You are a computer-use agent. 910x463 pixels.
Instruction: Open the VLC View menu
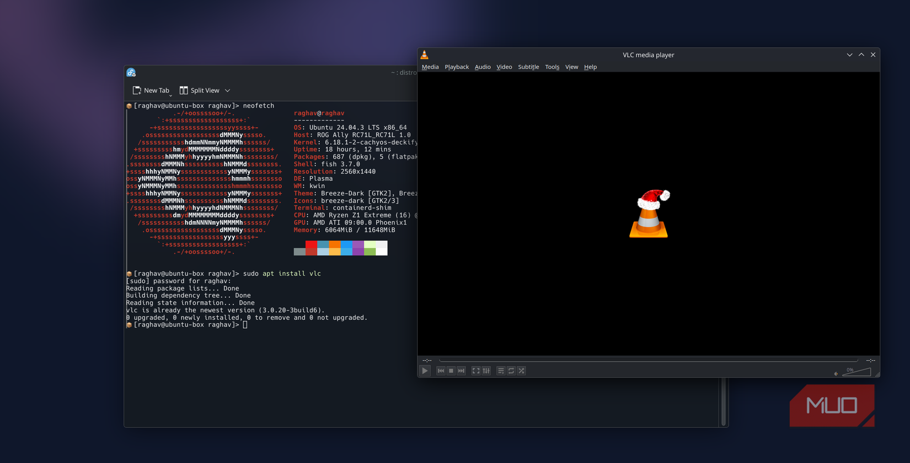coord(571,67)
